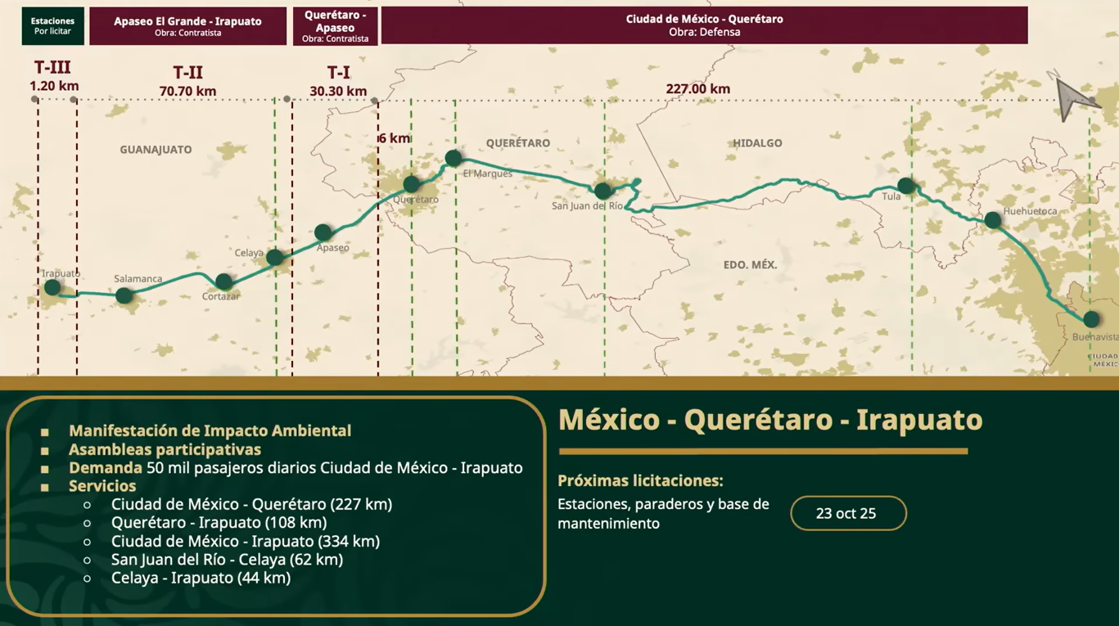This screenshot has width=1119, height=626.
Task: Click the T-II 70.70 km segment label
Action: (187, 82)
